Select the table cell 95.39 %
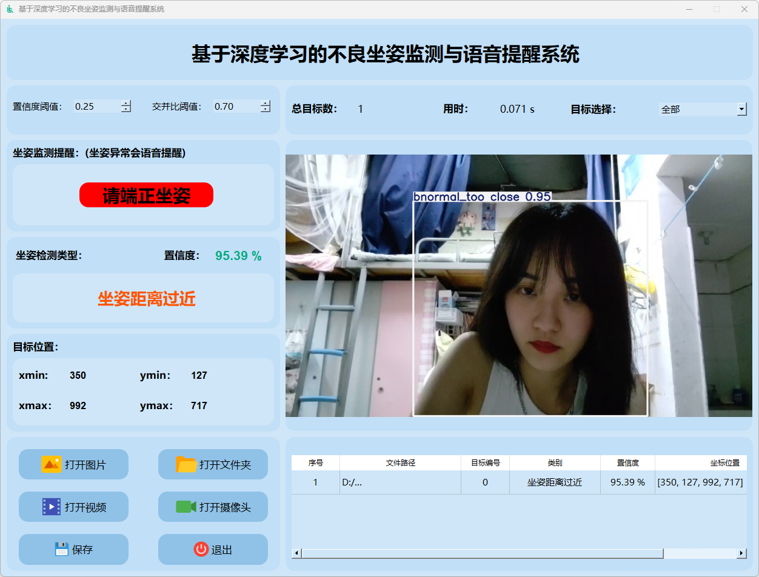The width and height of the screenshot is (759, 577). pos(628,482)
